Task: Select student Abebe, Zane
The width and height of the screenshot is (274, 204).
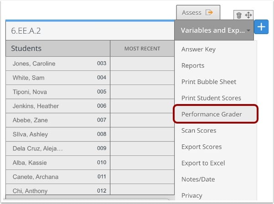Action: coord(30,120)
